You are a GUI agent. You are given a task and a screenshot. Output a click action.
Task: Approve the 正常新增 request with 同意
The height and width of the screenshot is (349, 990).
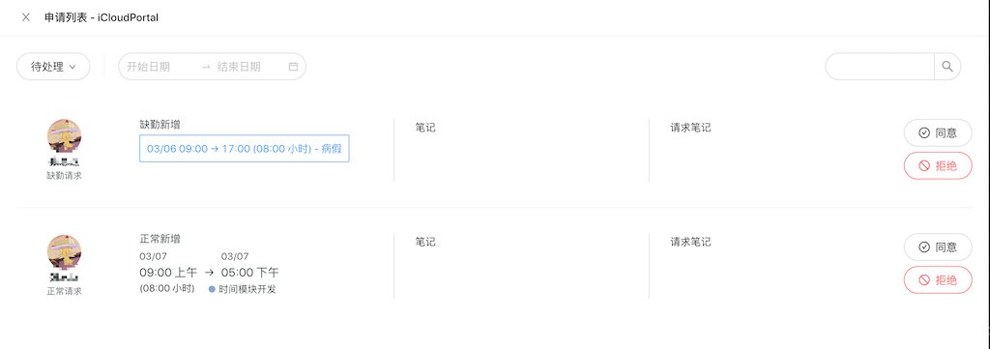[x=938, y=247]
